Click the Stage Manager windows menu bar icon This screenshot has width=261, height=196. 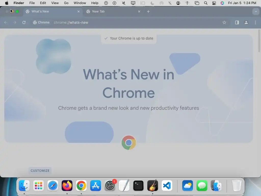(x=197, y=3)
